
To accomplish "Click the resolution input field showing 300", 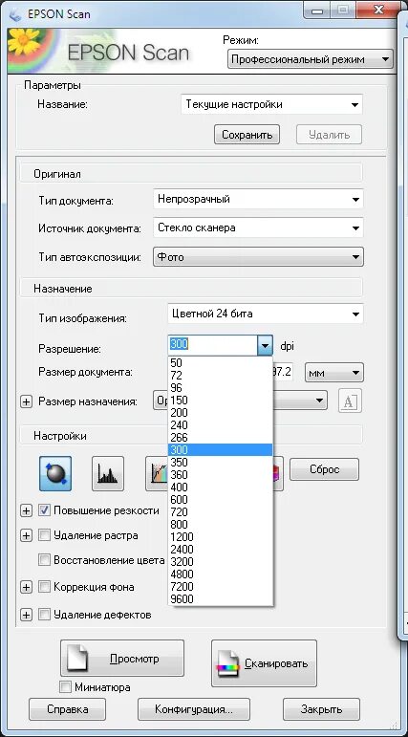I will [x=212, y=344].
